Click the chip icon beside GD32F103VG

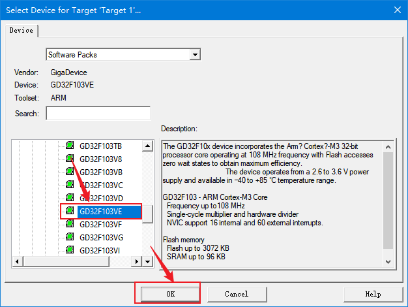click(70, 236)
